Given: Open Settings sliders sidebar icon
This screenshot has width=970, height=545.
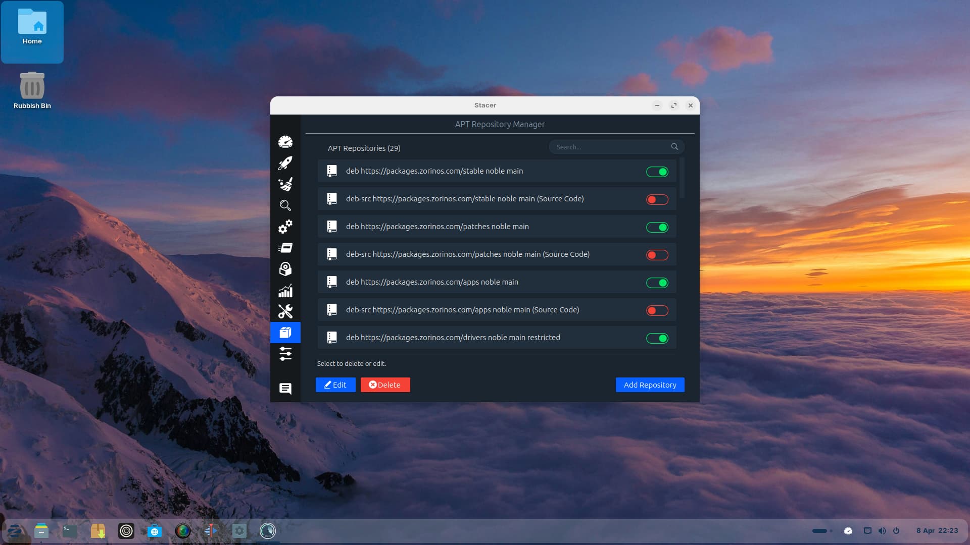Looking at the screenshot, I should pos(285,354).
